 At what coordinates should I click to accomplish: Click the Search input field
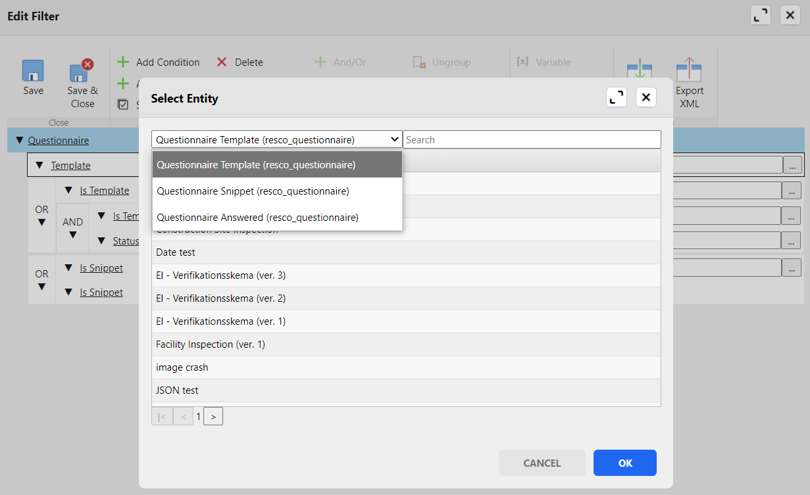click(531, 139)
